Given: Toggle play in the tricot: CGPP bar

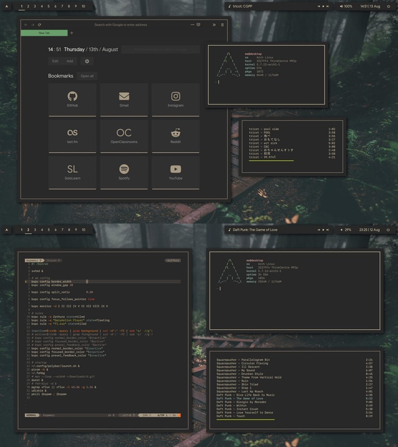Looking at the screenshot, I should click(323, 6).
